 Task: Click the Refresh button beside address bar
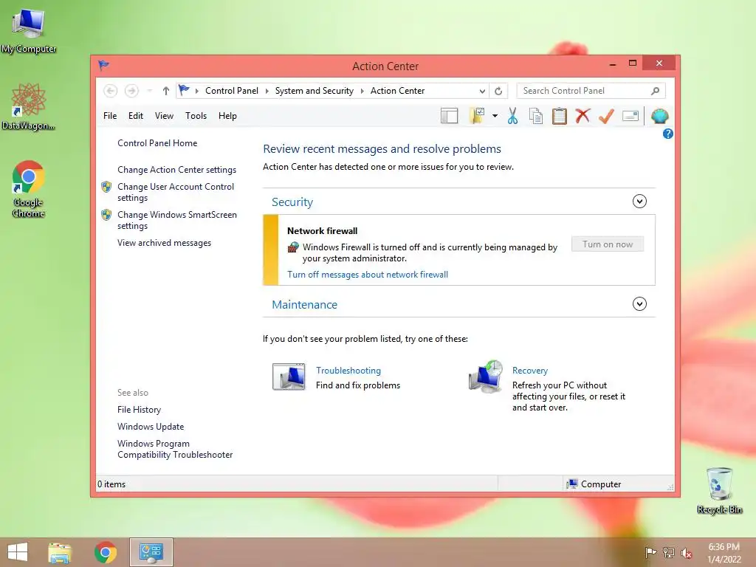tap(498, 91)
